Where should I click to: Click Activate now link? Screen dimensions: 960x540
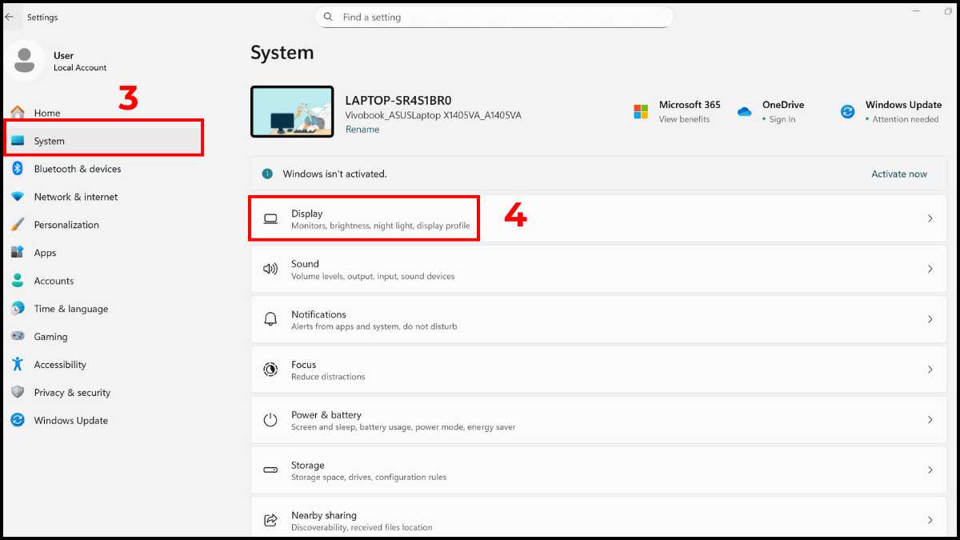click(899, 174)
